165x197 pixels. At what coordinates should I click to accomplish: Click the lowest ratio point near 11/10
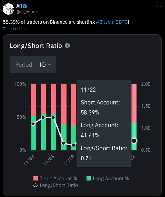74,145
